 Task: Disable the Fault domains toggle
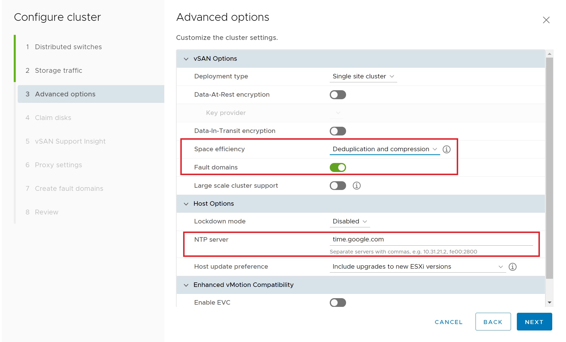pos(338,167)
